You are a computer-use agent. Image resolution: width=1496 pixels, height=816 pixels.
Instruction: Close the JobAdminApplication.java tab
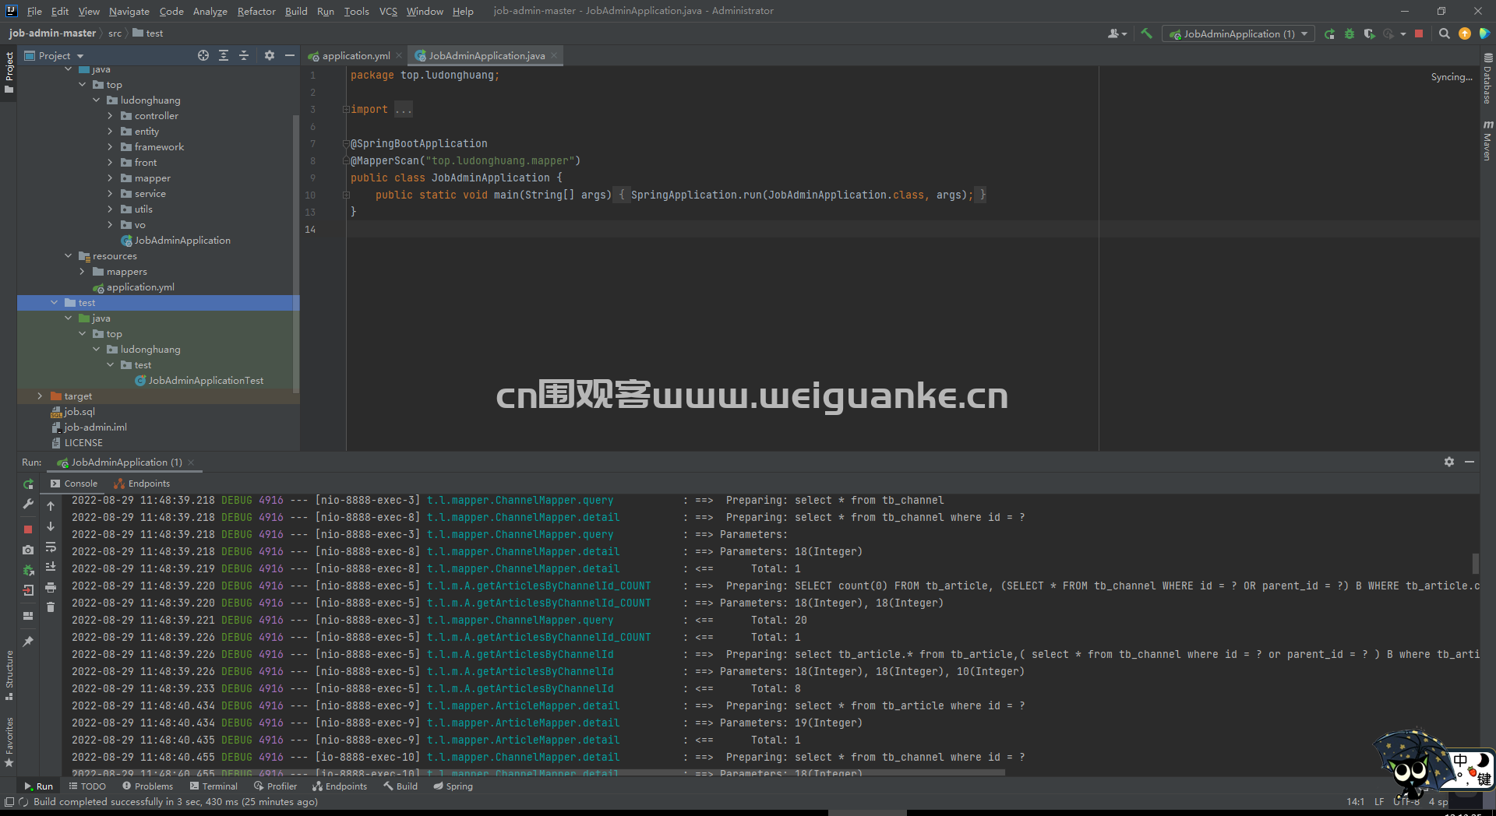(554, 55)
